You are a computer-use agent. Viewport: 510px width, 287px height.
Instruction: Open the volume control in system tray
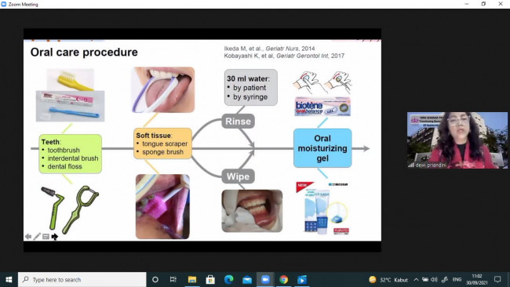click(434, 279)
